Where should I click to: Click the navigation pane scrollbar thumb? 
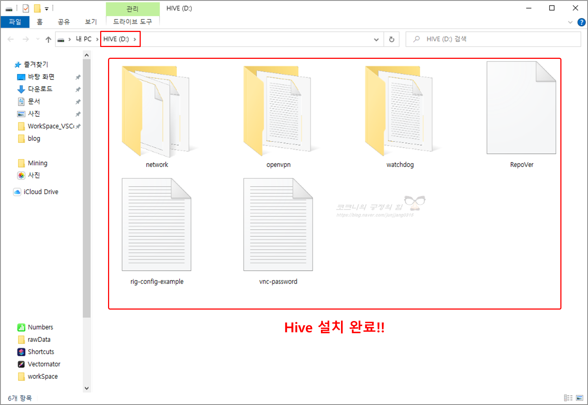pos(87,188)
